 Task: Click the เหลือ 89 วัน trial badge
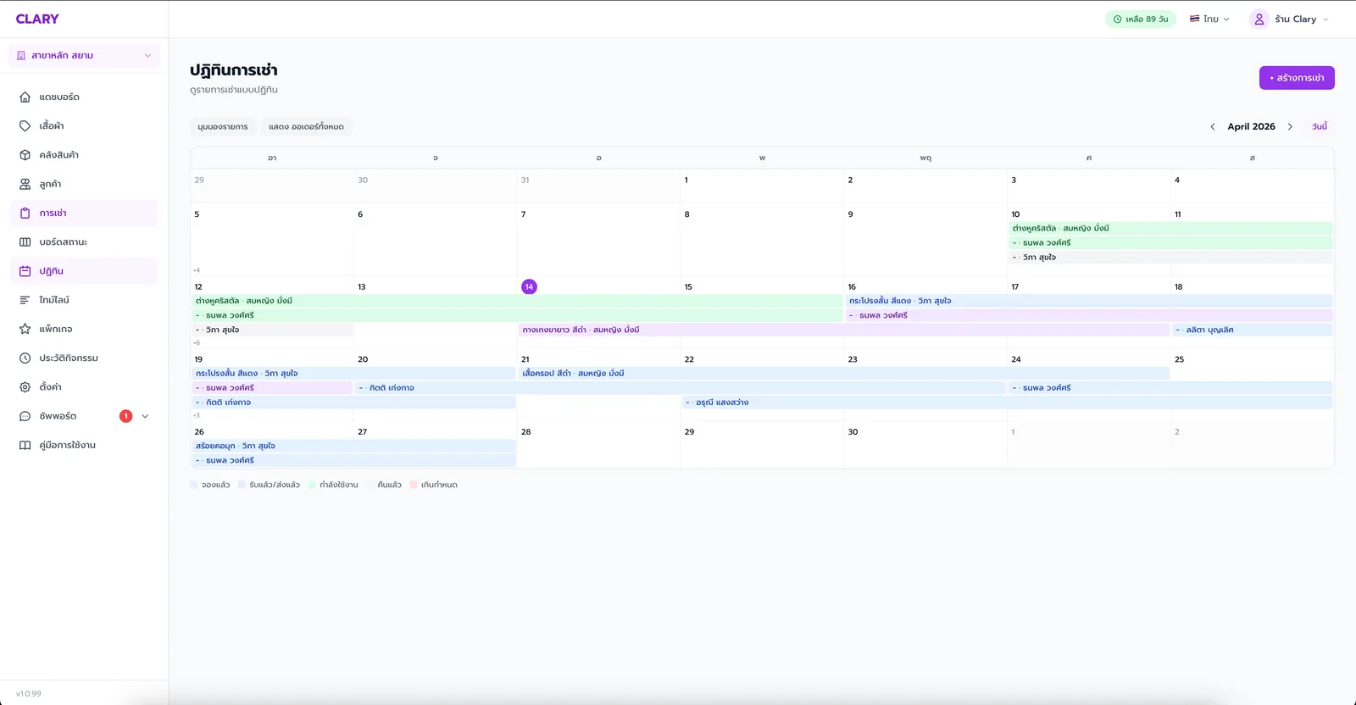(1140, 19)
